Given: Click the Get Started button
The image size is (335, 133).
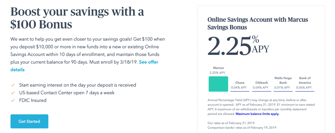Looking at the screenshot, I should (x=29, y=121).
